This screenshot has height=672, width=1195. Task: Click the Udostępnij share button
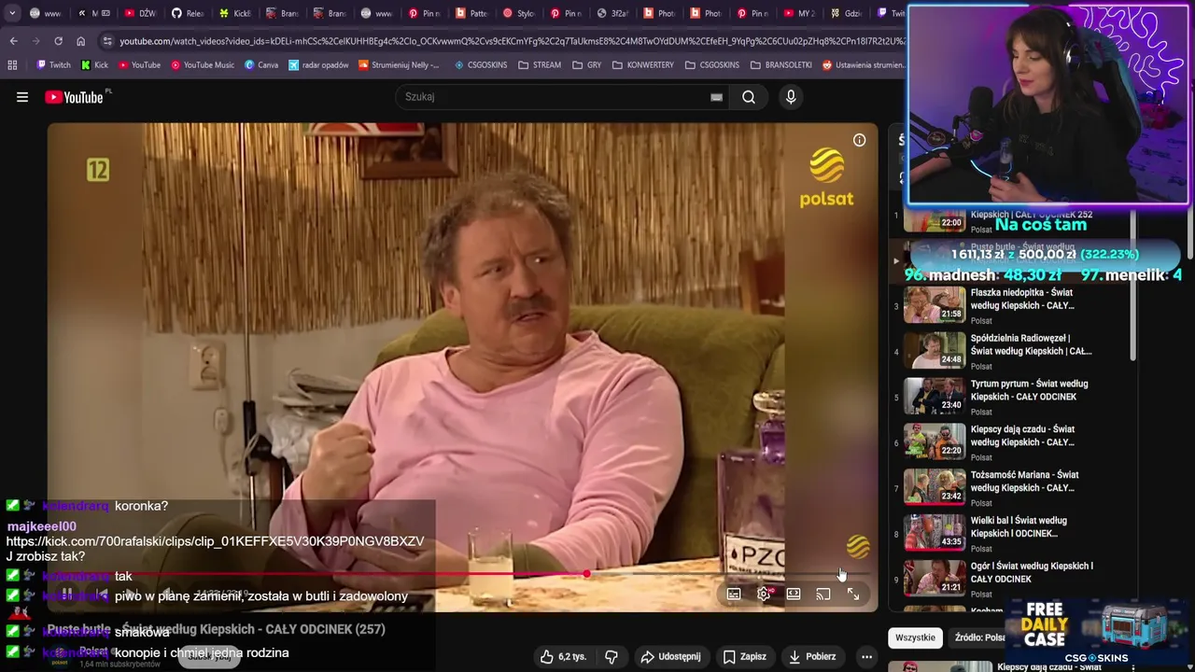pyautogui.click(x=670, y=656)
